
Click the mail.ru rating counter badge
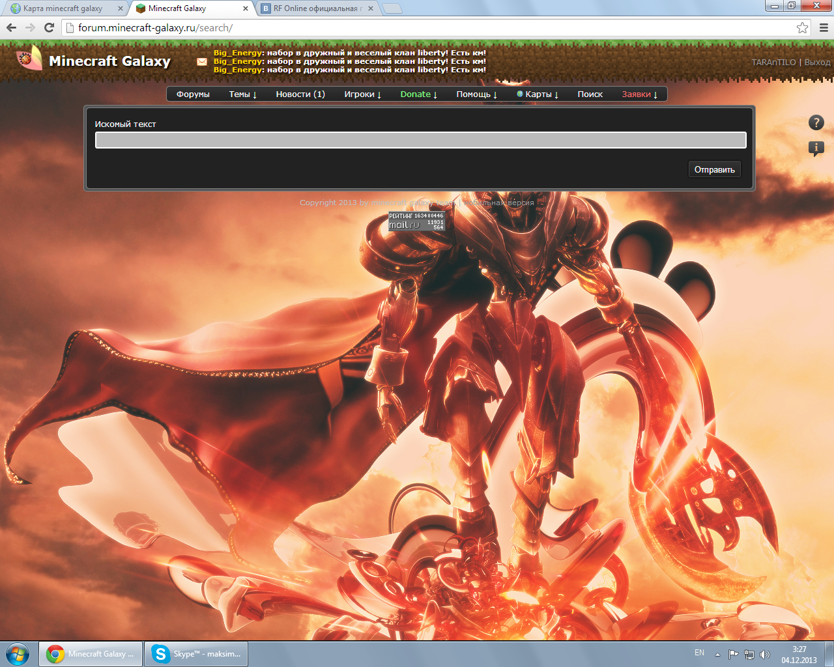(416, 221)
